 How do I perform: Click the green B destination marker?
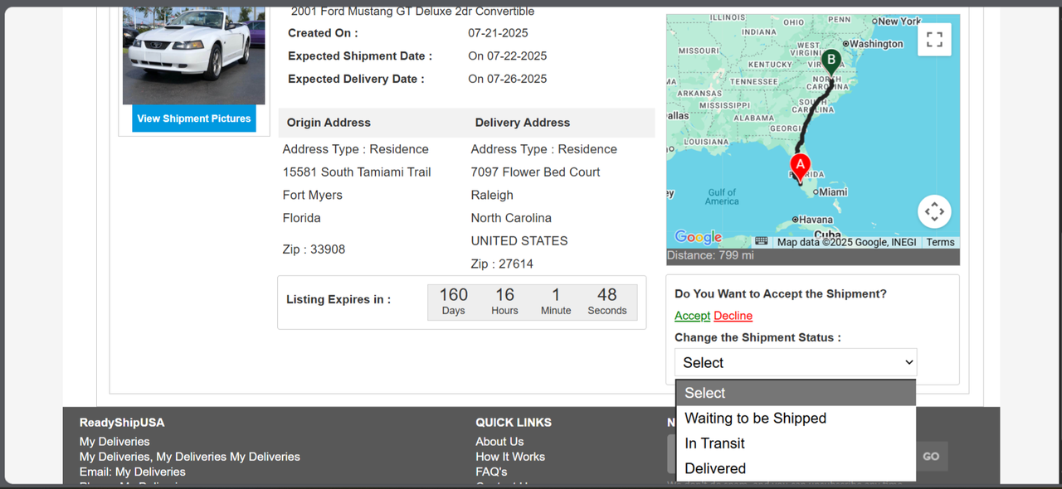[831, 63]
